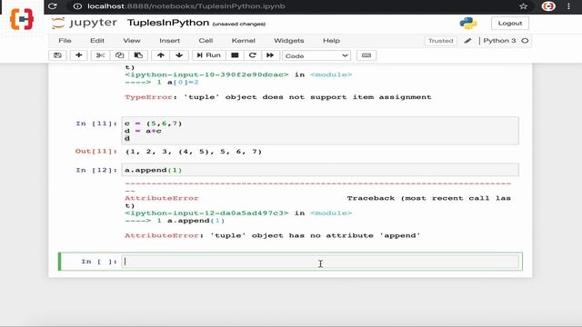Open the Edit menu
The height and width of the screenshot is (327, 582).
click(97, 40)
